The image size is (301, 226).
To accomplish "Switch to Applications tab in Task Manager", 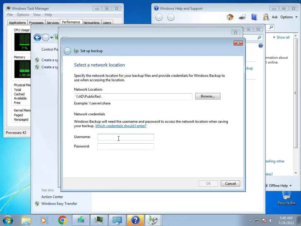I will (17, 22).
